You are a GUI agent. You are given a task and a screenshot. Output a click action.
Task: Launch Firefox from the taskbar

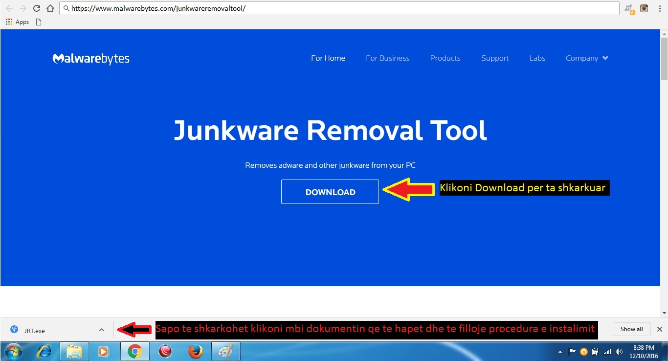[x=195, y=352]
